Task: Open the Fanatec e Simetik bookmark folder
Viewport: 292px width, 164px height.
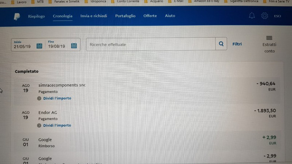Action: click(x=64, y=2)
